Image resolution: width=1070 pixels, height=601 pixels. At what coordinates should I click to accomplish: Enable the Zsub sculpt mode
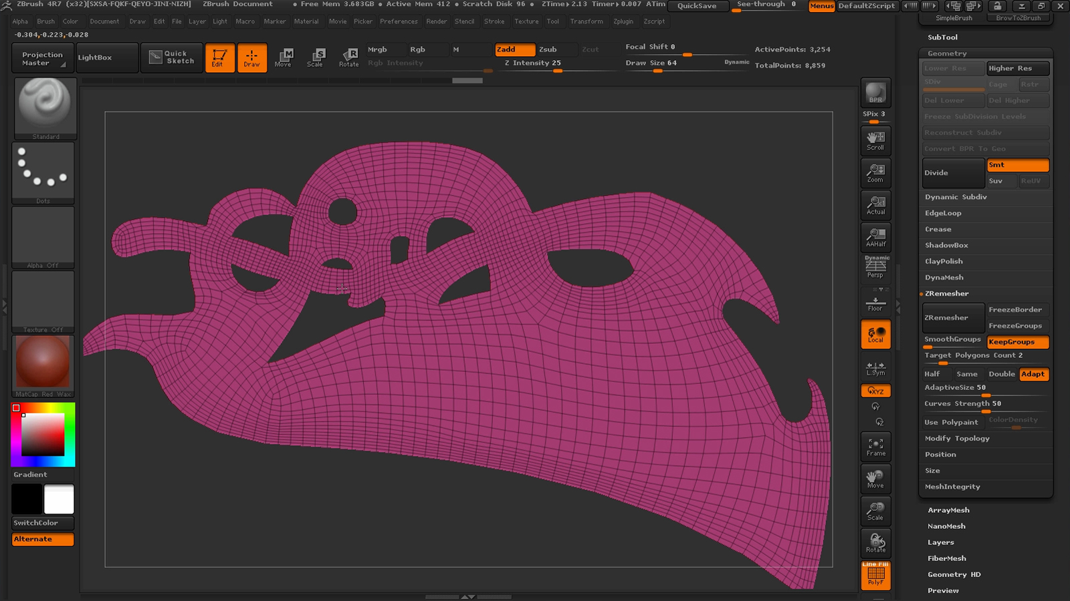tap(554, 49)
